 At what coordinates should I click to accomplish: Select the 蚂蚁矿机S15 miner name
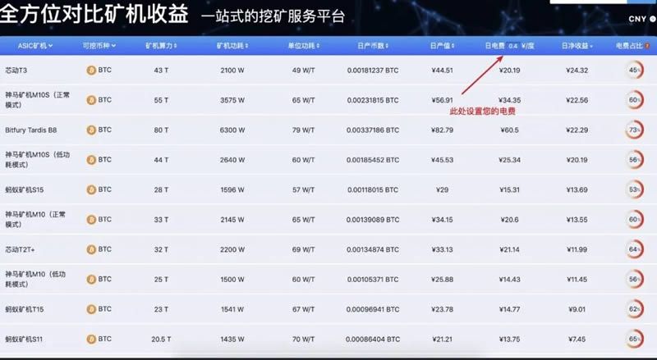tap(25, 189)
